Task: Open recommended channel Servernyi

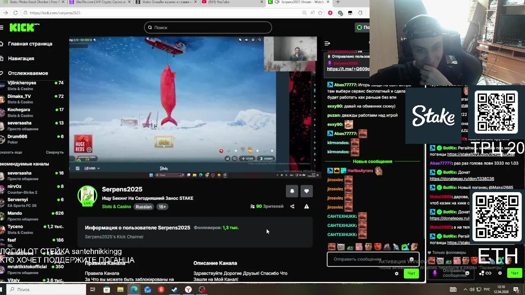Action: 33,202
